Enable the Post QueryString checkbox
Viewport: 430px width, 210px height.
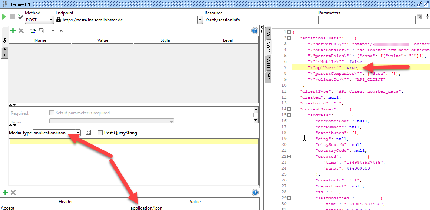[x=100, y=133]
